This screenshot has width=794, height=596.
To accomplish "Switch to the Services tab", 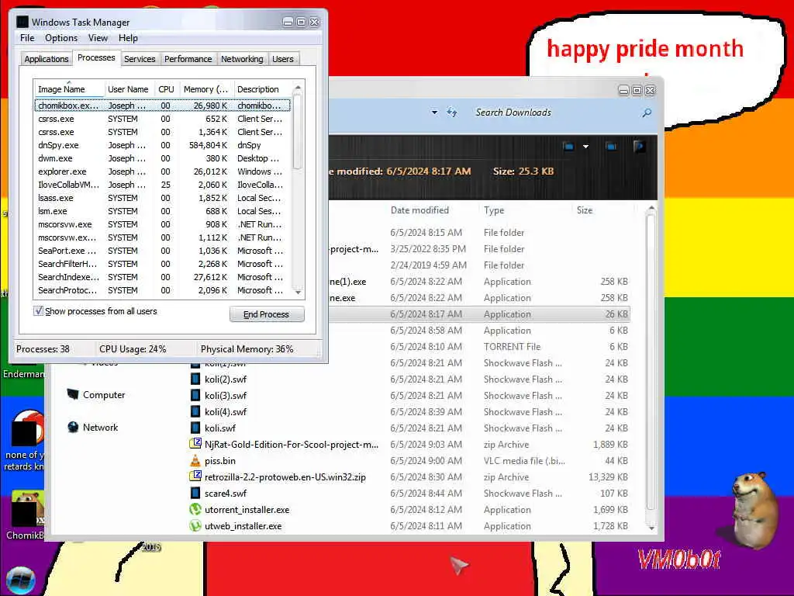I will (x=140, y=59).
